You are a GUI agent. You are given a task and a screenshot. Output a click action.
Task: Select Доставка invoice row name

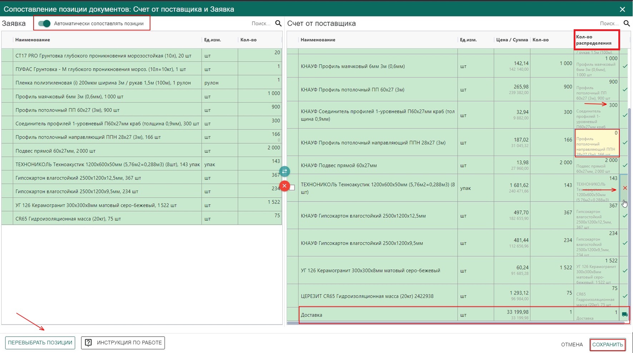click(x=311, y=315)
